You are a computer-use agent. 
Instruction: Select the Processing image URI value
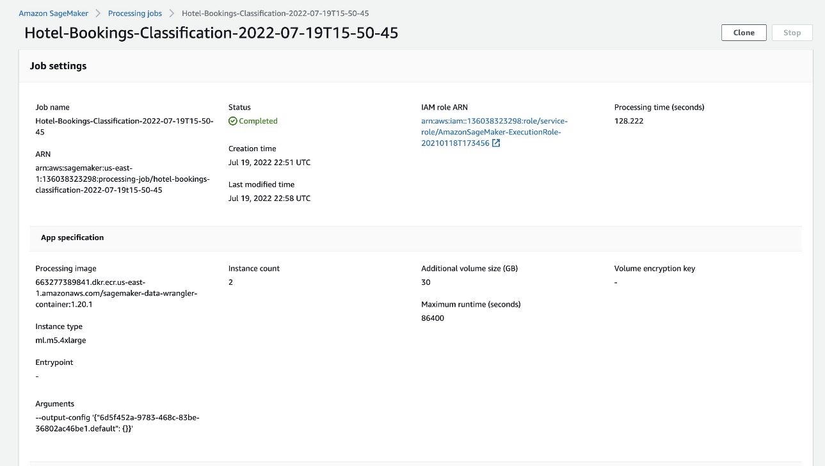point(116,293)
